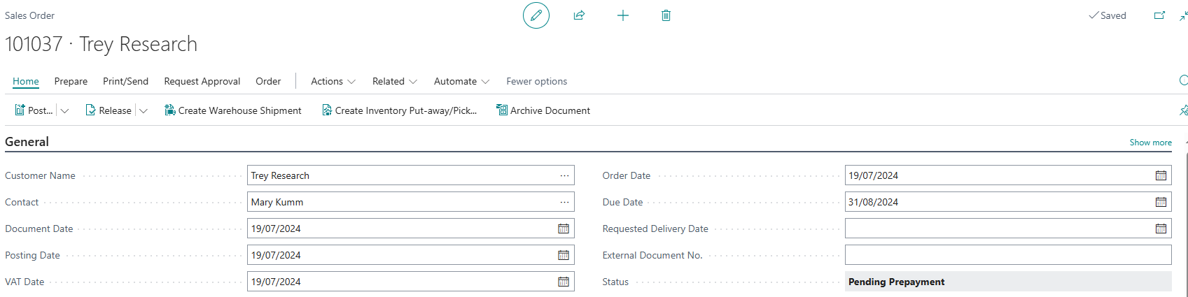Click Archive Document
Image resolution: width=1188 pixels, height=297 pixels.
click(x=543, y=110)
